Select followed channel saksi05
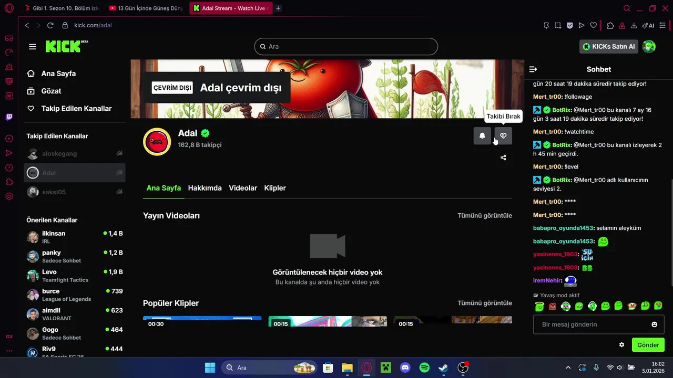The width and height of the screenshot is (673, 378). coord(75,192)
